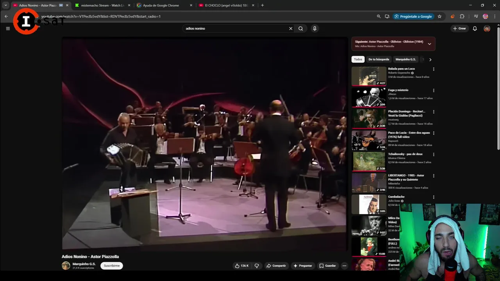
Task: Open options for Tchaikovsky pas de deux
Action: [x=434, y=155]
